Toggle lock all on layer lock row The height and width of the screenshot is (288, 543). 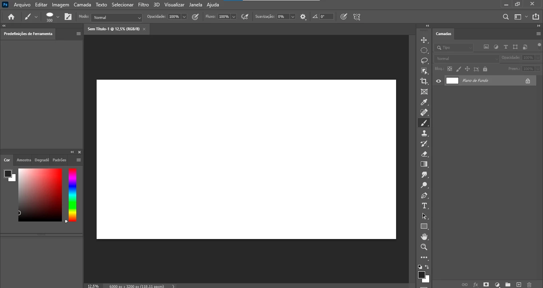(485, 69)
